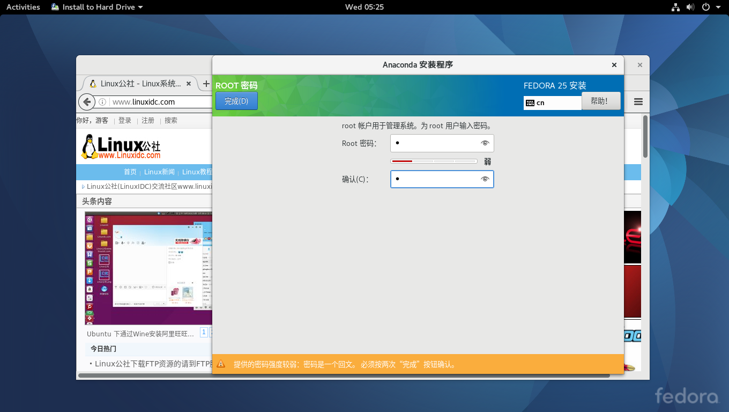This screenshot has width=729, height=412.
Task: Reveal Root 密码 field with eye icon
Action: point(485,143)
